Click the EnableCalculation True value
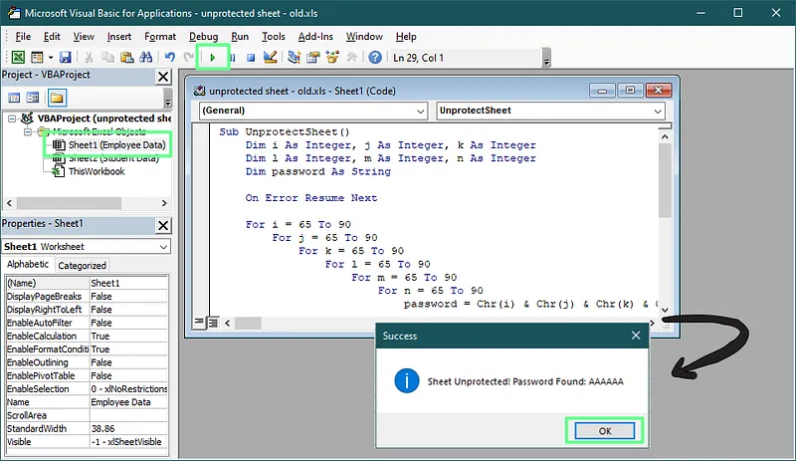 tap(128, 336)
